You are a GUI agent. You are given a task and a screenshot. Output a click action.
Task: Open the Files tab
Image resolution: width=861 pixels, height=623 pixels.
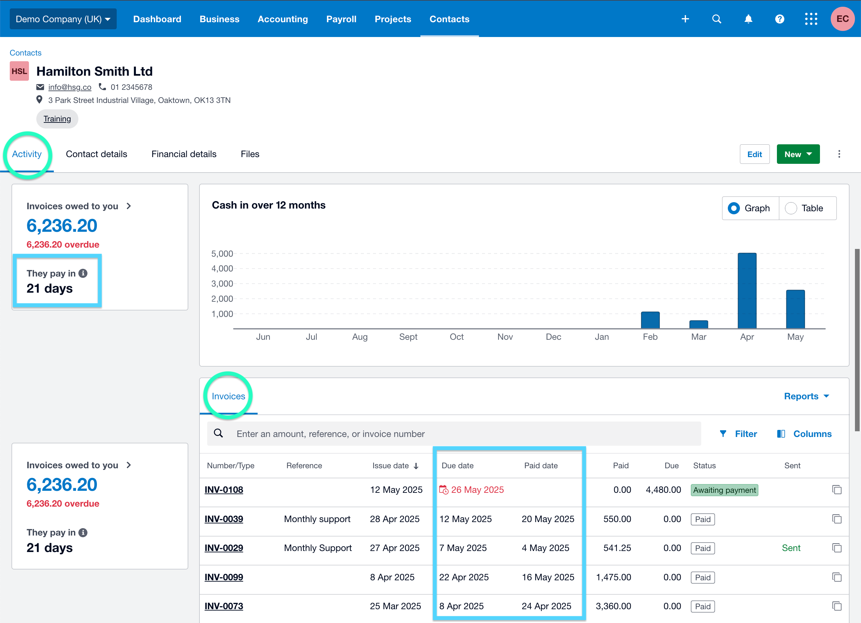coord(250,154)
